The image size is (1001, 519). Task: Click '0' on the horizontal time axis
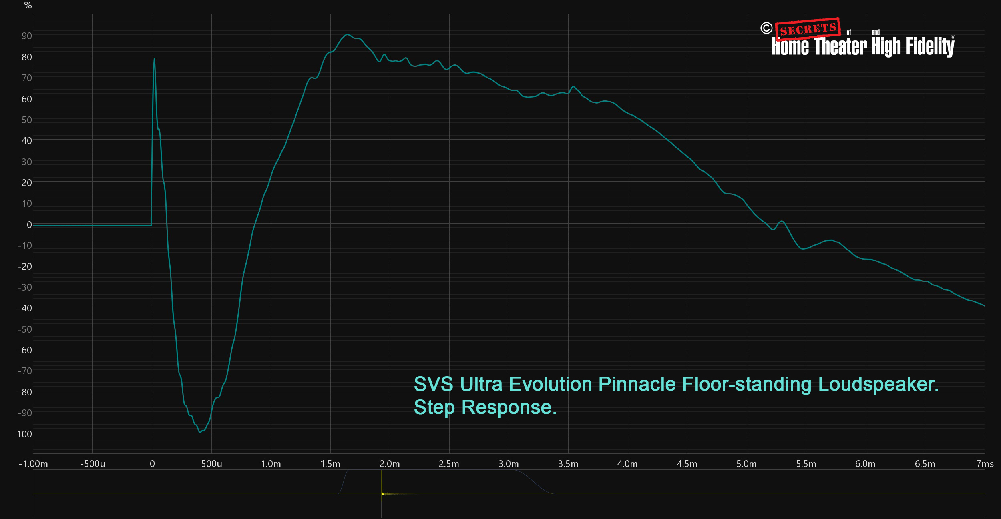[152, 464]
